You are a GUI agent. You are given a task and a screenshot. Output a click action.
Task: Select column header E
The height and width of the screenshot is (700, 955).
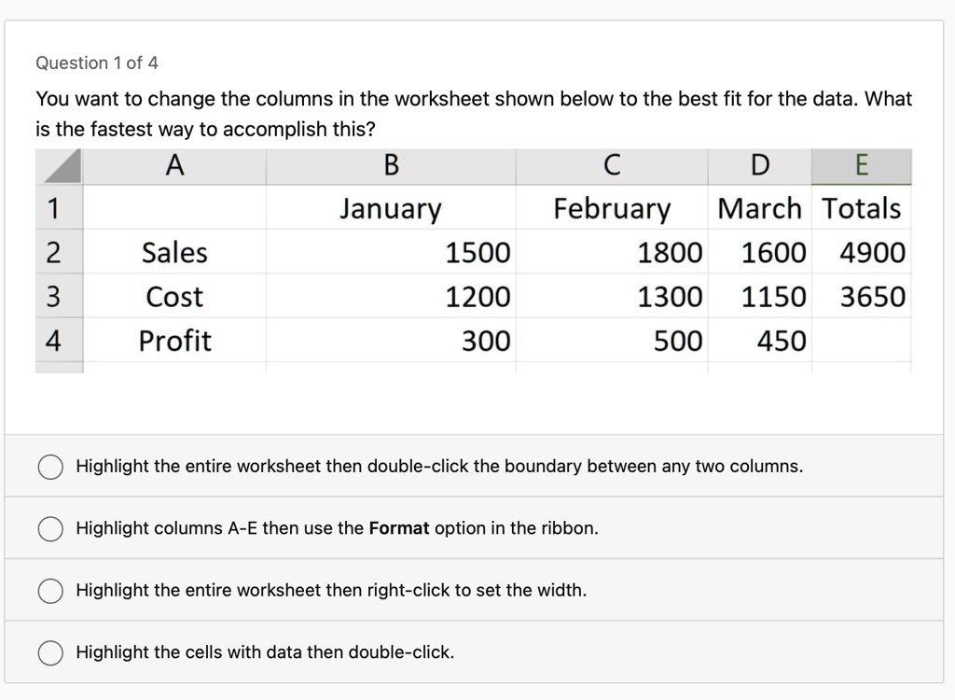click(861, 166)
